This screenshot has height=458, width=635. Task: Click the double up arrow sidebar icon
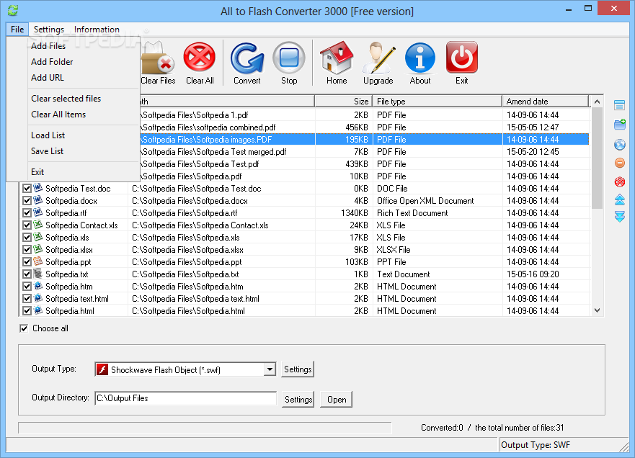coord(620,199)
